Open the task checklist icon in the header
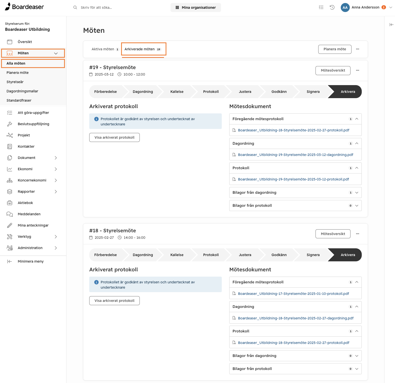This screenshot has width=395, height=383. (321, 8)
